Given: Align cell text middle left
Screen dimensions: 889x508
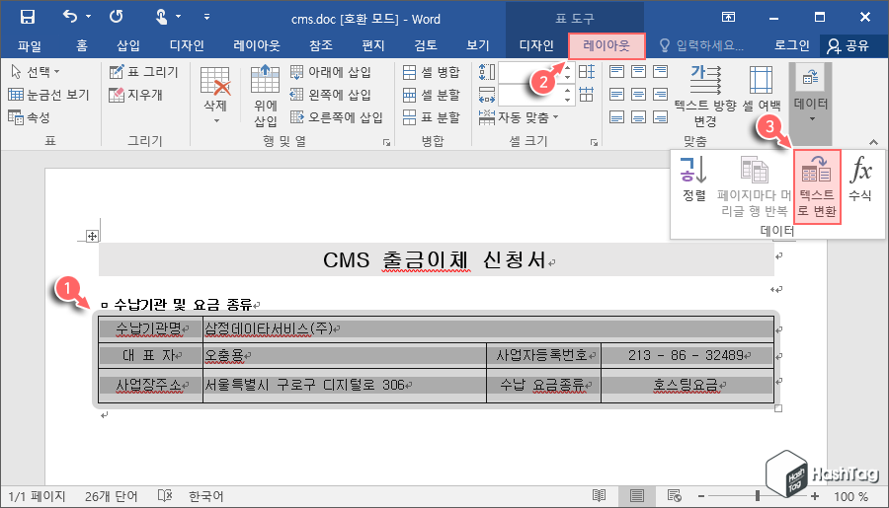Looking at the screenshot, I should point(616,94).
